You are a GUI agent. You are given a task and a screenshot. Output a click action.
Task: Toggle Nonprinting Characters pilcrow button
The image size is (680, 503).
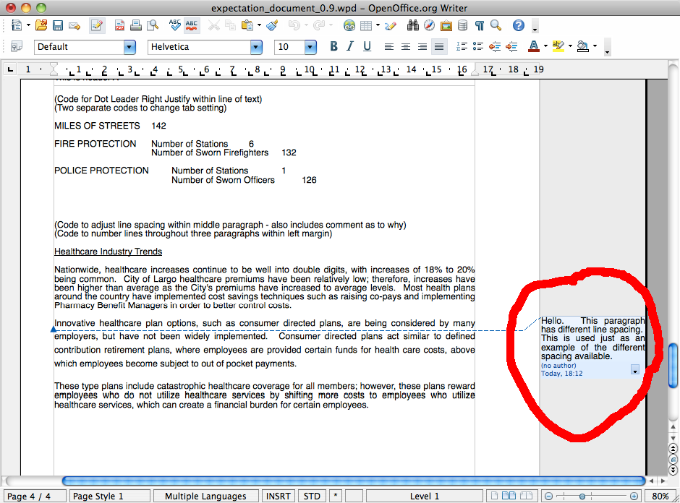pos(479,26)
